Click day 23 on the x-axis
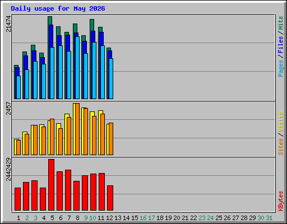This screenshot has height=224, width=287. click(x=202, y=218)
